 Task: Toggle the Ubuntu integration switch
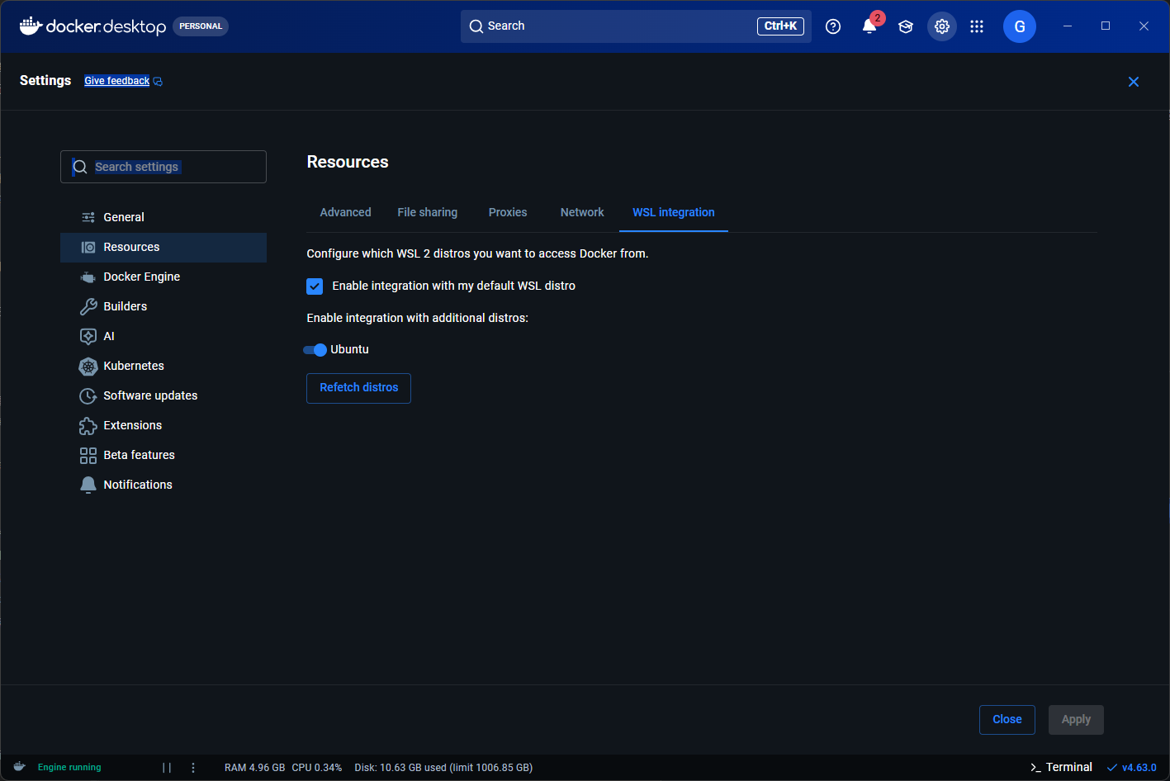point(315,350)
